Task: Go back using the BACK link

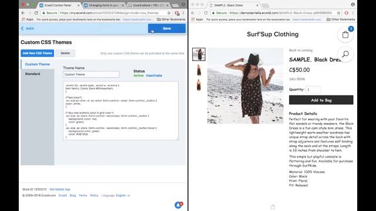Action: 28,29
